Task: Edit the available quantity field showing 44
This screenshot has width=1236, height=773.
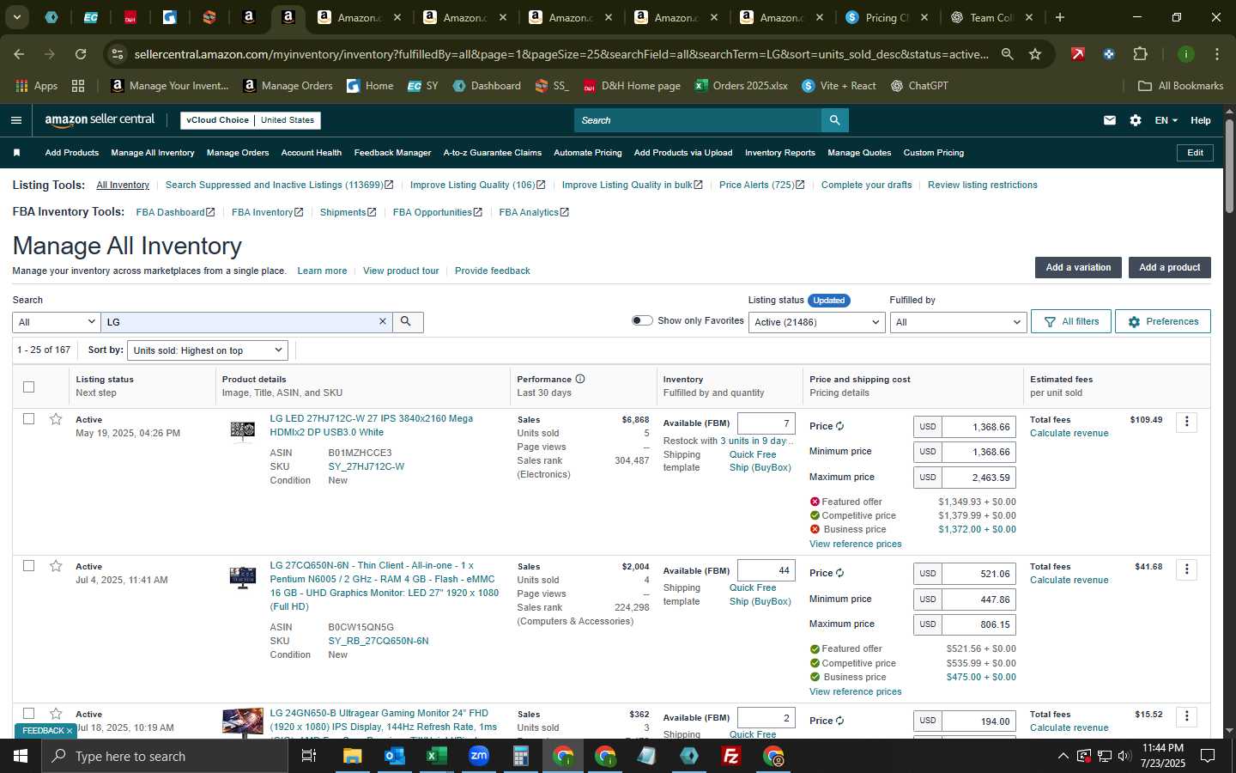Action: coord(766,570)
